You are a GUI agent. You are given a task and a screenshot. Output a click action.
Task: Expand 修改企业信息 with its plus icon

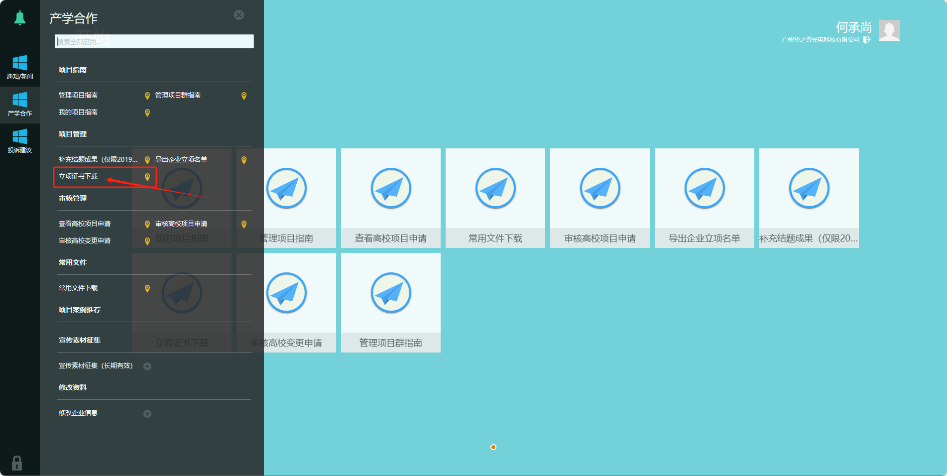tap(147, 413)
